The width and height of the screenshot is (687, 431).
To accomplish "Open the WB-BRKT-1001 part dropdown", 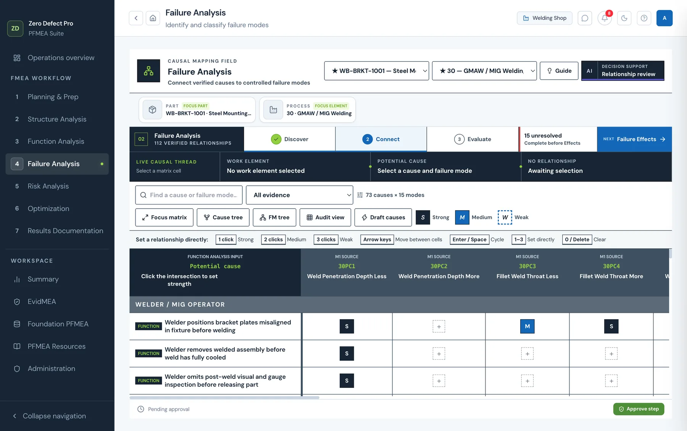I will 376,71.
